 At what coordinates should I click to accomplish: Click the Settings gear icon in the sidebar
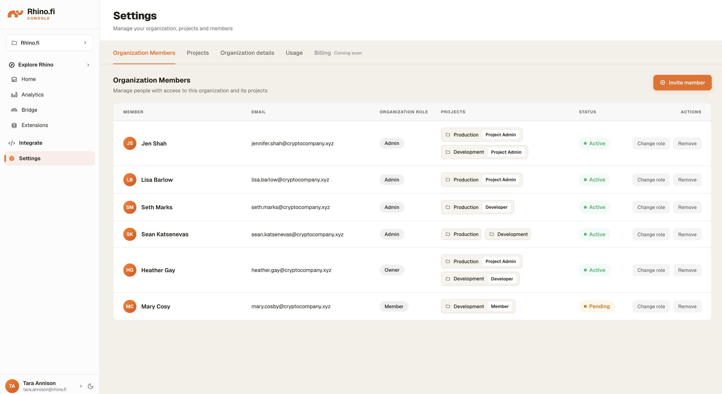[x=12, y=158]
